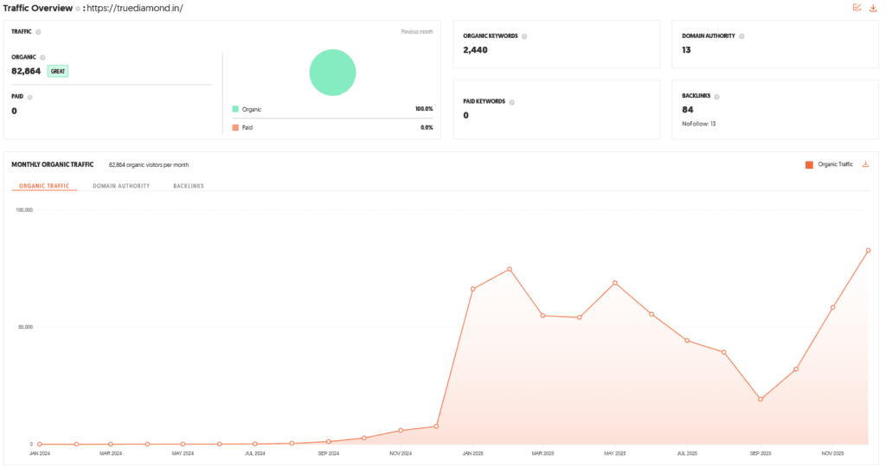Click the info icon beside the BACKLINKS heading
This screenshot has width=886, height=467.
(x=716, y=97)
